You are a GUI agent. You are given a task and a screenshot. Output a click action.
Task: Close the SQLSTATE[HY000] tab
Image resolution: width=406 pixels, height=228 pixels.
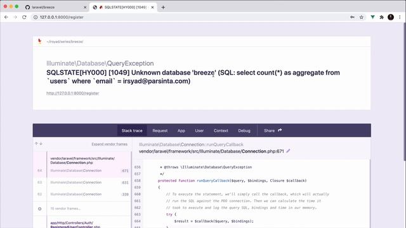coord(152,7)
